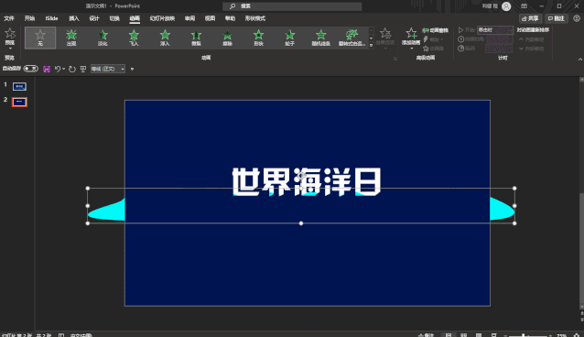This screenshot has height=337, width=584.
Task: Move the animation gallery up one row
Action: pos(371,30)
